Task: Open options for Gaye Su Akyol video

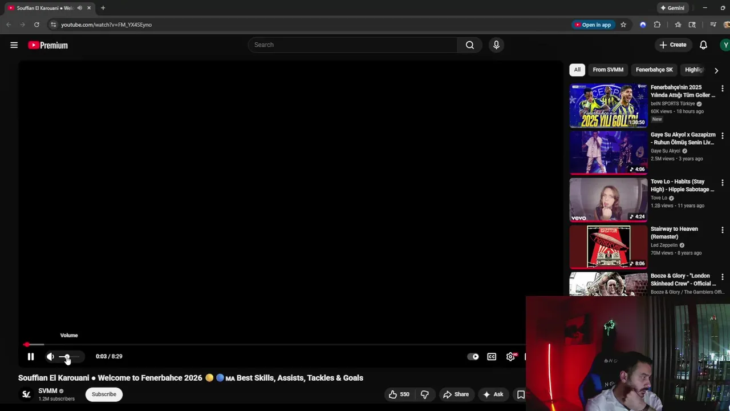Action: pos(722,136)
